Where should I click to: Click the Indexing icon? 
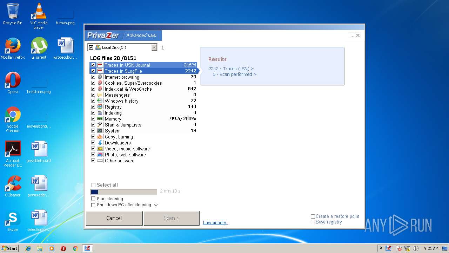(100, 113)
